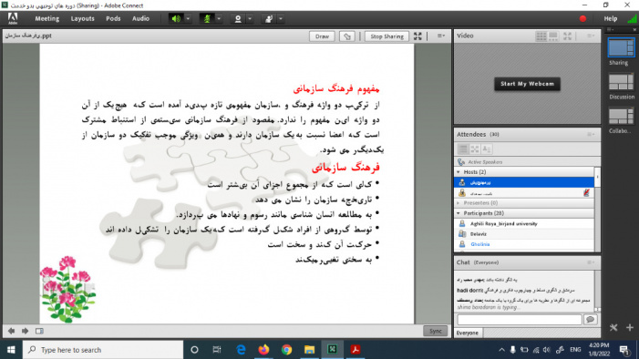The image size is (639, 359).
Task: Add a new layout with plus icon
Action: pos(630,327)
